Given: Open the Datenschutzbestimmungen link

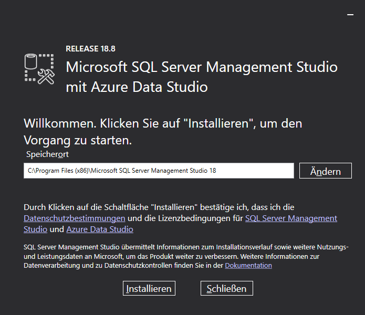Looking at the screenshot, I should point(74,218).
